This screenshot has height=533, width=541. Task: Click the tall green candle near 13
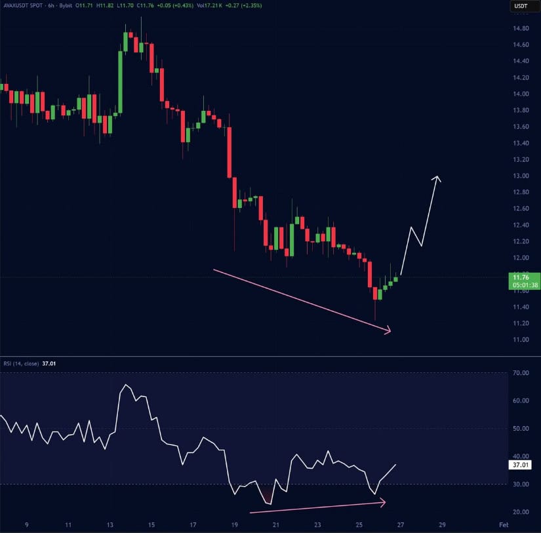[120, 81]
